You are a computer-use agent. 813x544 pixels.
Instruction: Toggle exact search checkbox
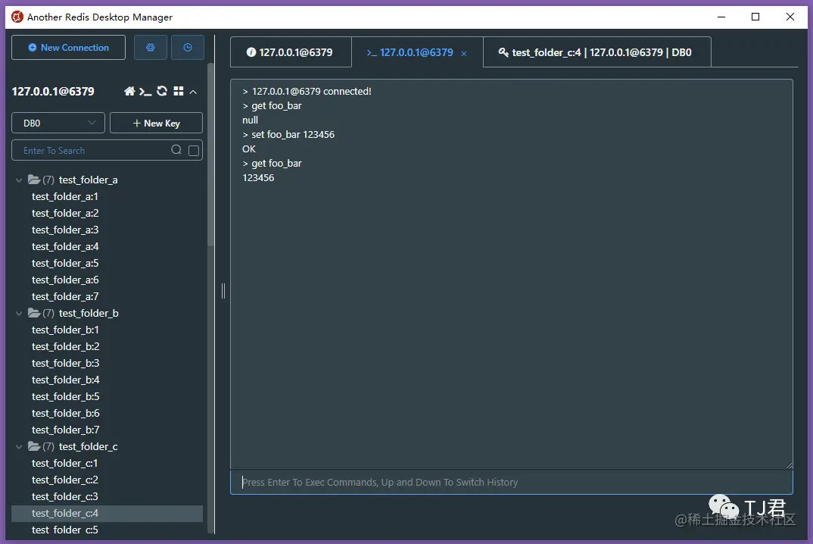pos(194,151)
